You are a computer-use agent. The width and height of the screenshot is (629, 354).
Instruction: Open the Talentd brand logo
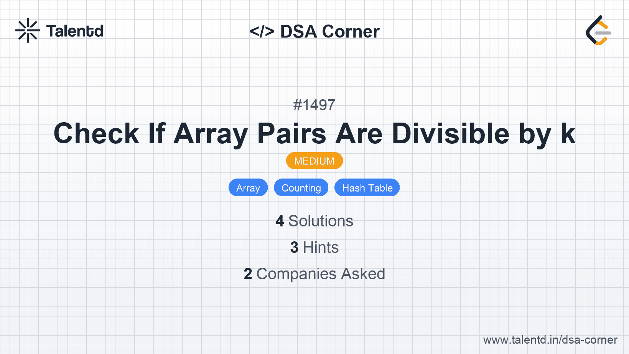[x=59, y=31]
